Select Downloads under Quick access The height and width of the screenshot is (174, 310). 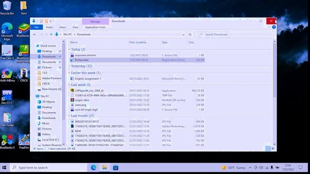tap(49, 57)
